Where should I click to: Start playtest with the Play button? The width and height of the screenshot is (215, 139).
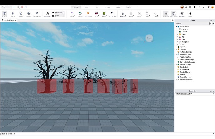click(14, 7)
